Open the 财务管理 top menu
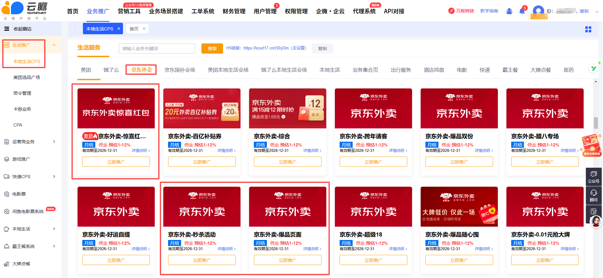The width and height of the screenshot is (603, 278). (x=234, y=11)
